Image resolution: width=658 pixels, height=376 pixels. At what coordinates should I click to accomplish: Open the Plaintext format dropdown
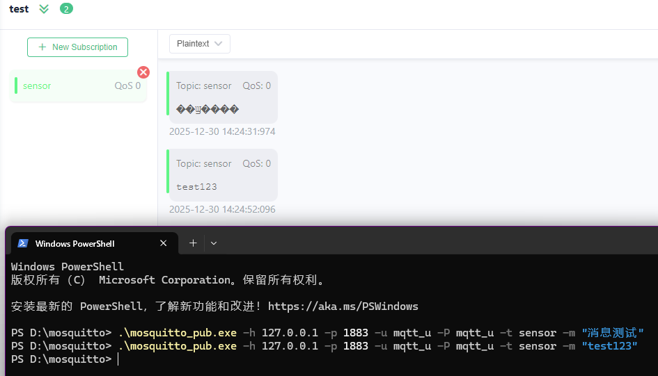click(200, 44)
